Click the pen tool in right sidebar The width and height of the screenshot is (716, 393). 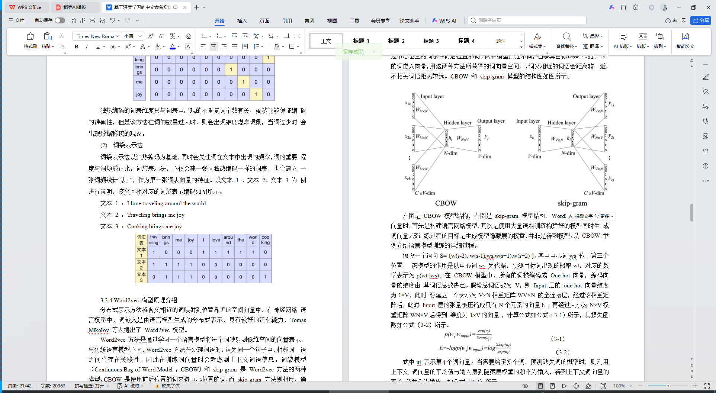pos(706,77)
